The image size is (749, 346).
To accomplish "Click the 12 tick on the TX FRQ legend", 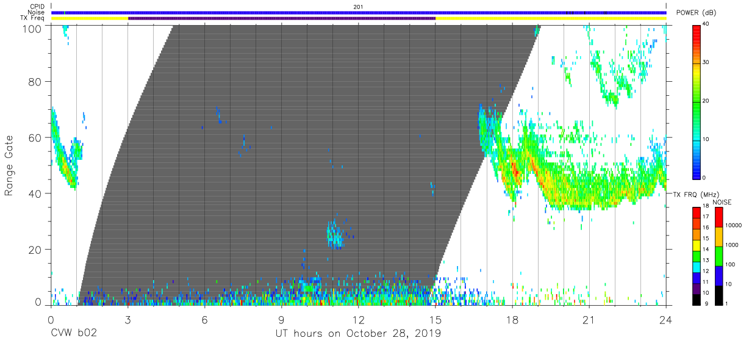I will pyautogui.click(x=705, y=272).
